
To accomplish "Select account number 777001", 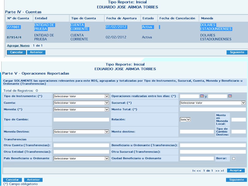I will click(x=13, y=27).
